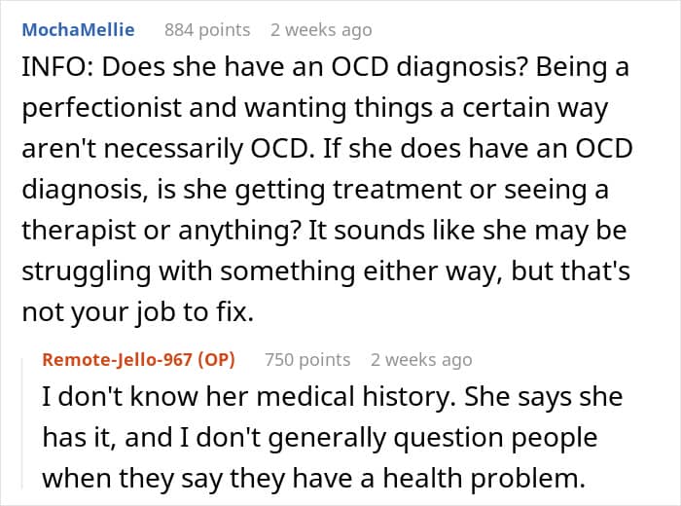This screenshot has height=506, width=681.
Task: Click the 750 points score label
Action: pos(307,360)
